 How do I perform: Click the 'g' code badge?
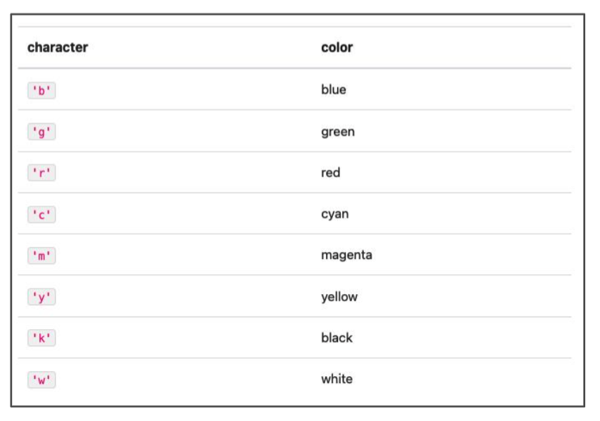41,132
